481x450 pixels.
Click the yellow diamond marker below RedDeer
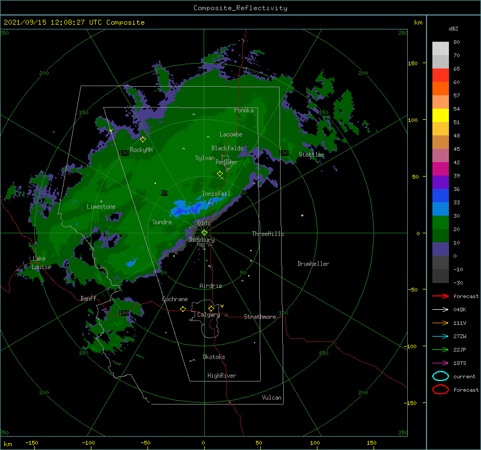[220, 174]
